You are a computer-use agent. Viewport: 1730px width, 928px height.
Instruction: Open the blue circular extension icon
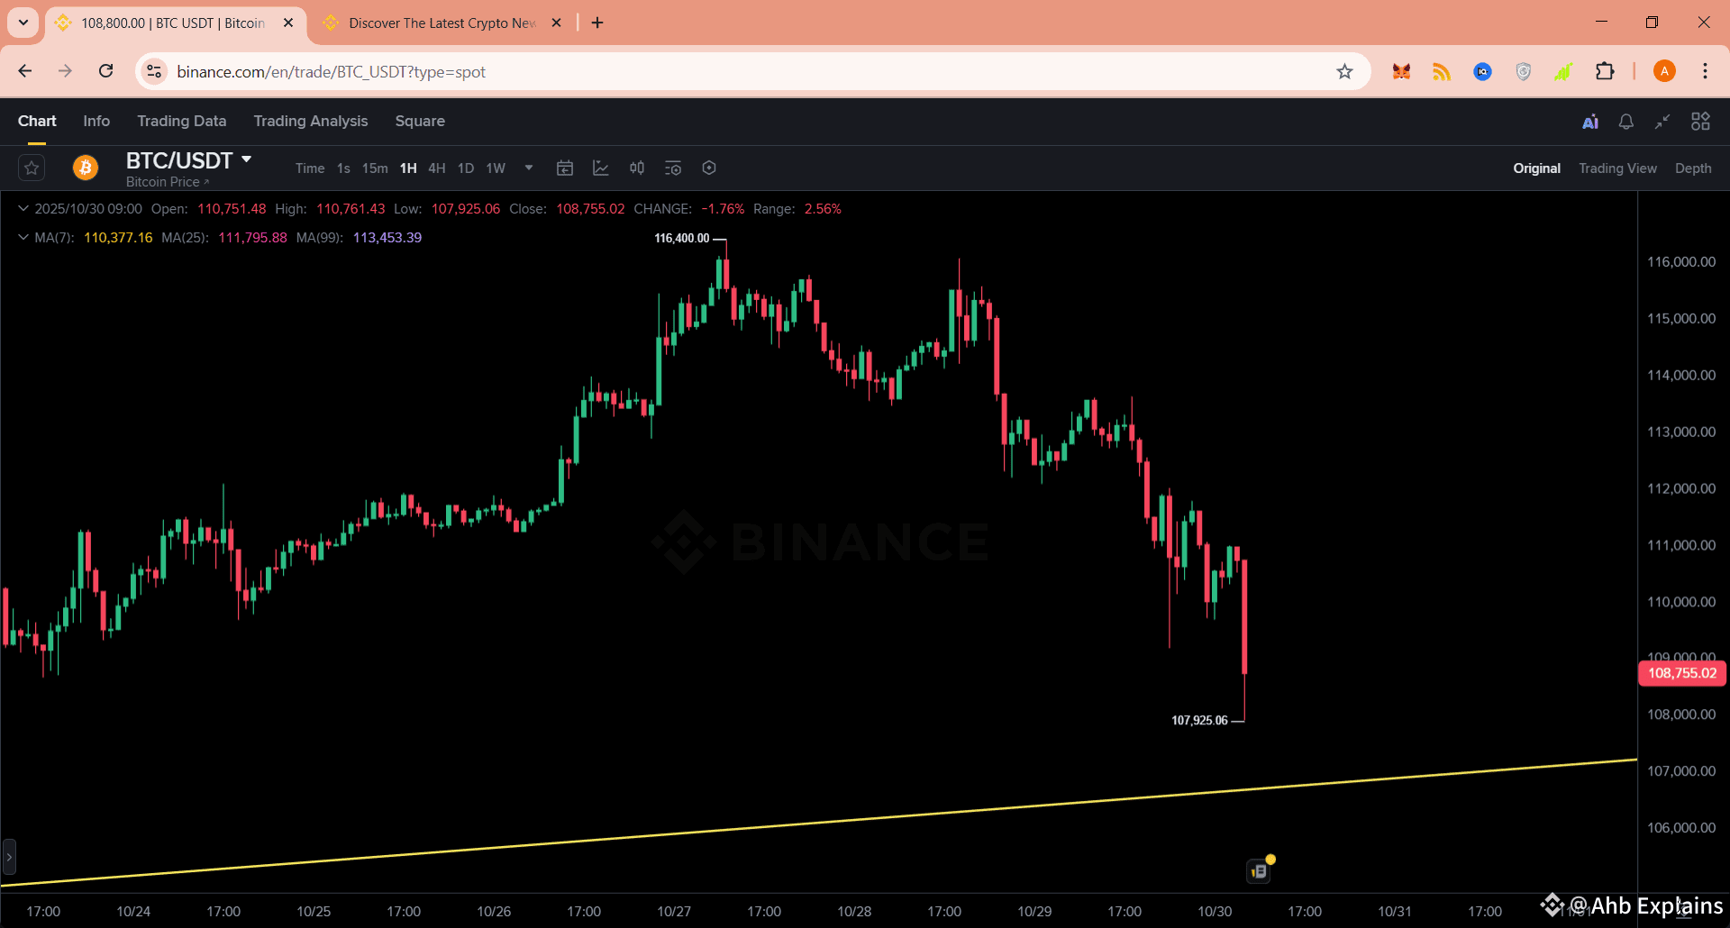click(x=1482, y=72)
